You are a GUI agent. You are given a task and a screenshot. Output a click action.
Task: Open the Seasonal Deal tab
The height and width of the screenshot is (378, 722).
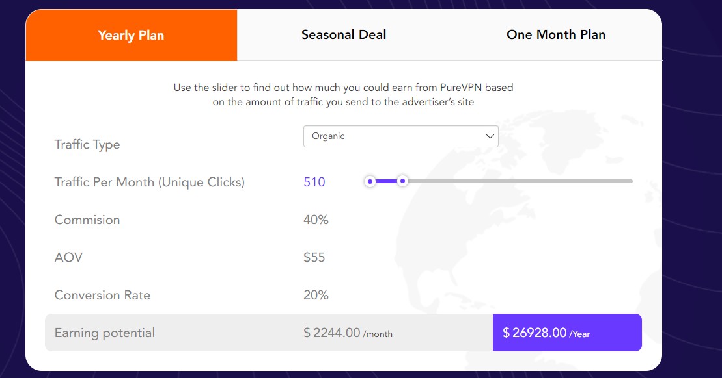344,35
